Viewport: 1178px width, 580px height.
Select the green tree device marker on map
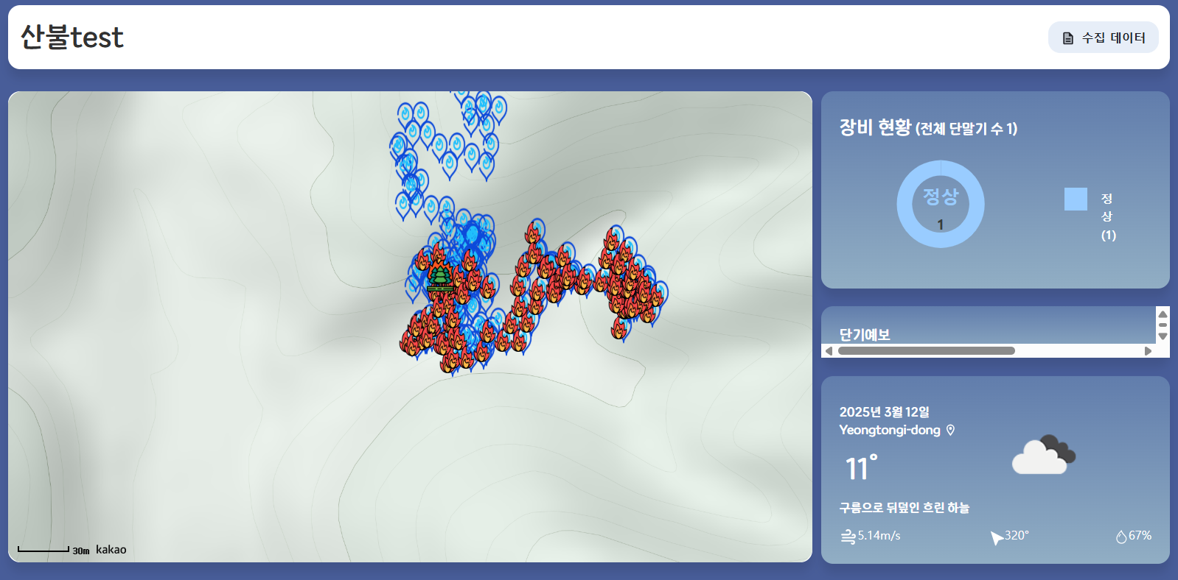click(x=440, y=279)
